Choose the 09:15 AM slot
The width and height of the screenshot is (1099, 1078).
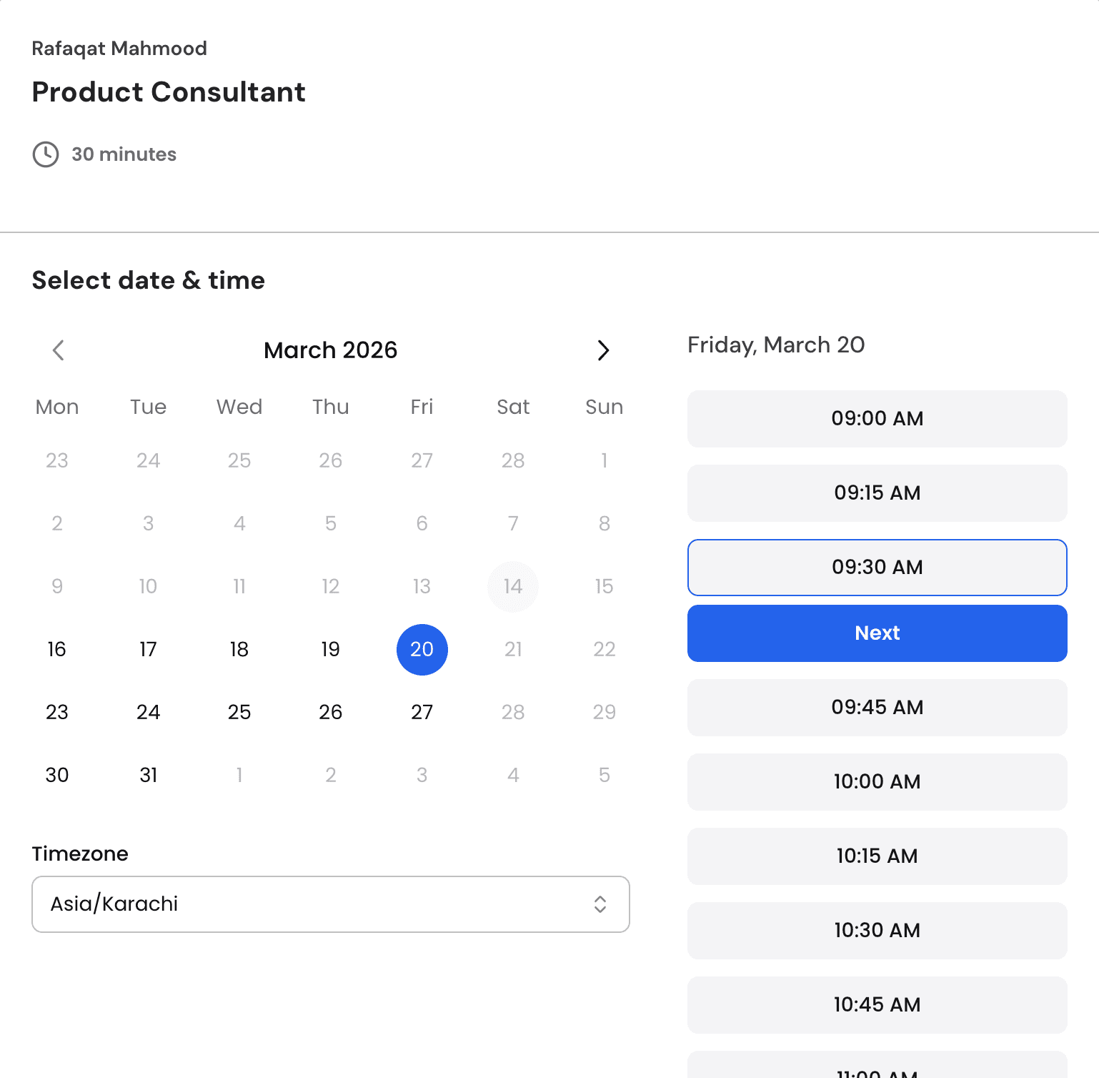(x=877, y=493)
